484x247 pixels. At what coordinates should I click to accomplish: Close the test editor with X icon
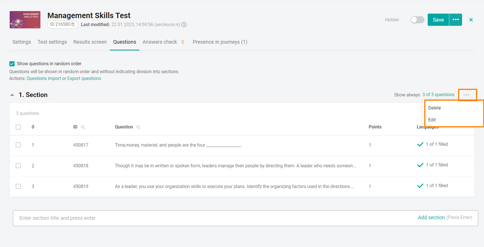tap(471, 20)
